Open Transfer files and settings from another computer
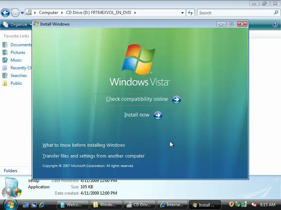The width and height of the screenshot is (281, 210). coord(93,156)
